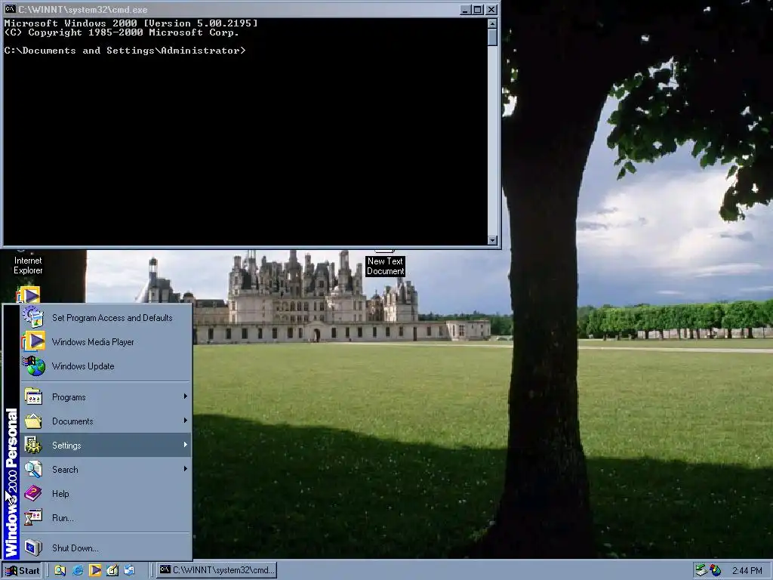Open Set Program Access and Defaults

(106, 318)
